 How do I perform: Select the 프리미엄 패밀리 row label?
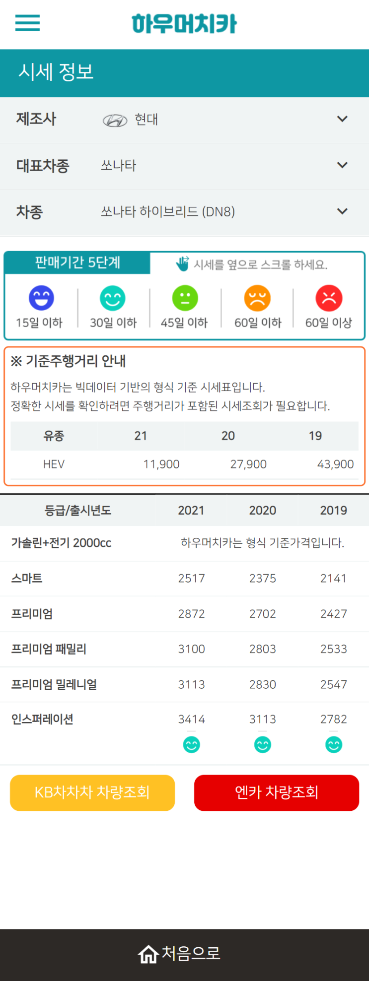tap(49, 649)
